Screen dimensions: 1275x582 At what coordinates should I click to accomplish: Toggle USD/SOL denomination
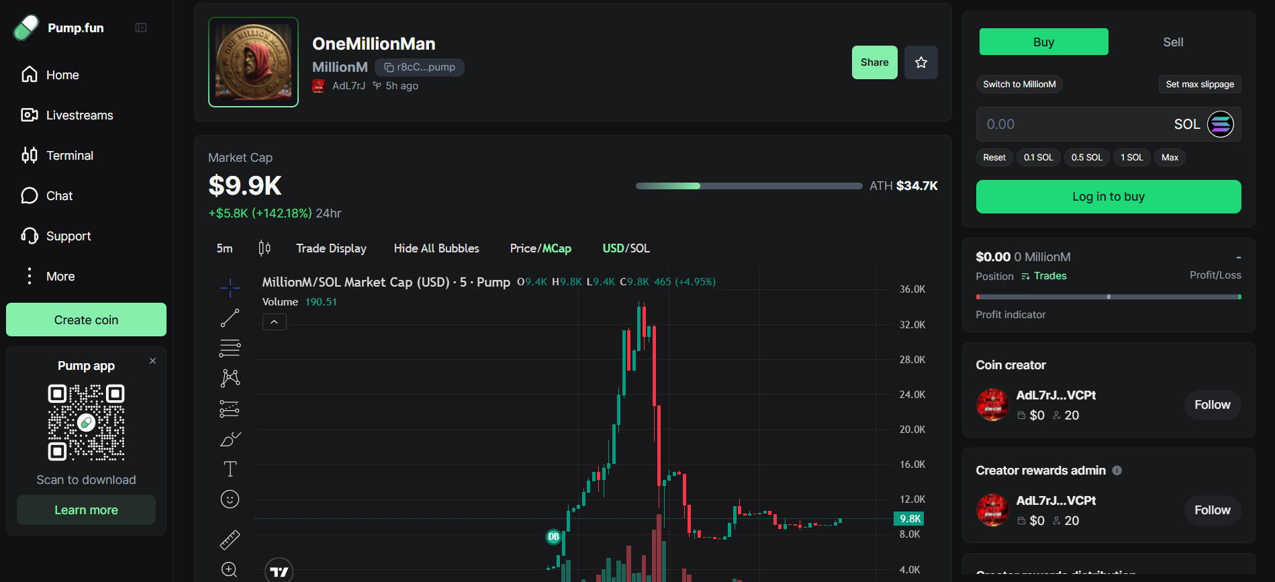point(626,248)
